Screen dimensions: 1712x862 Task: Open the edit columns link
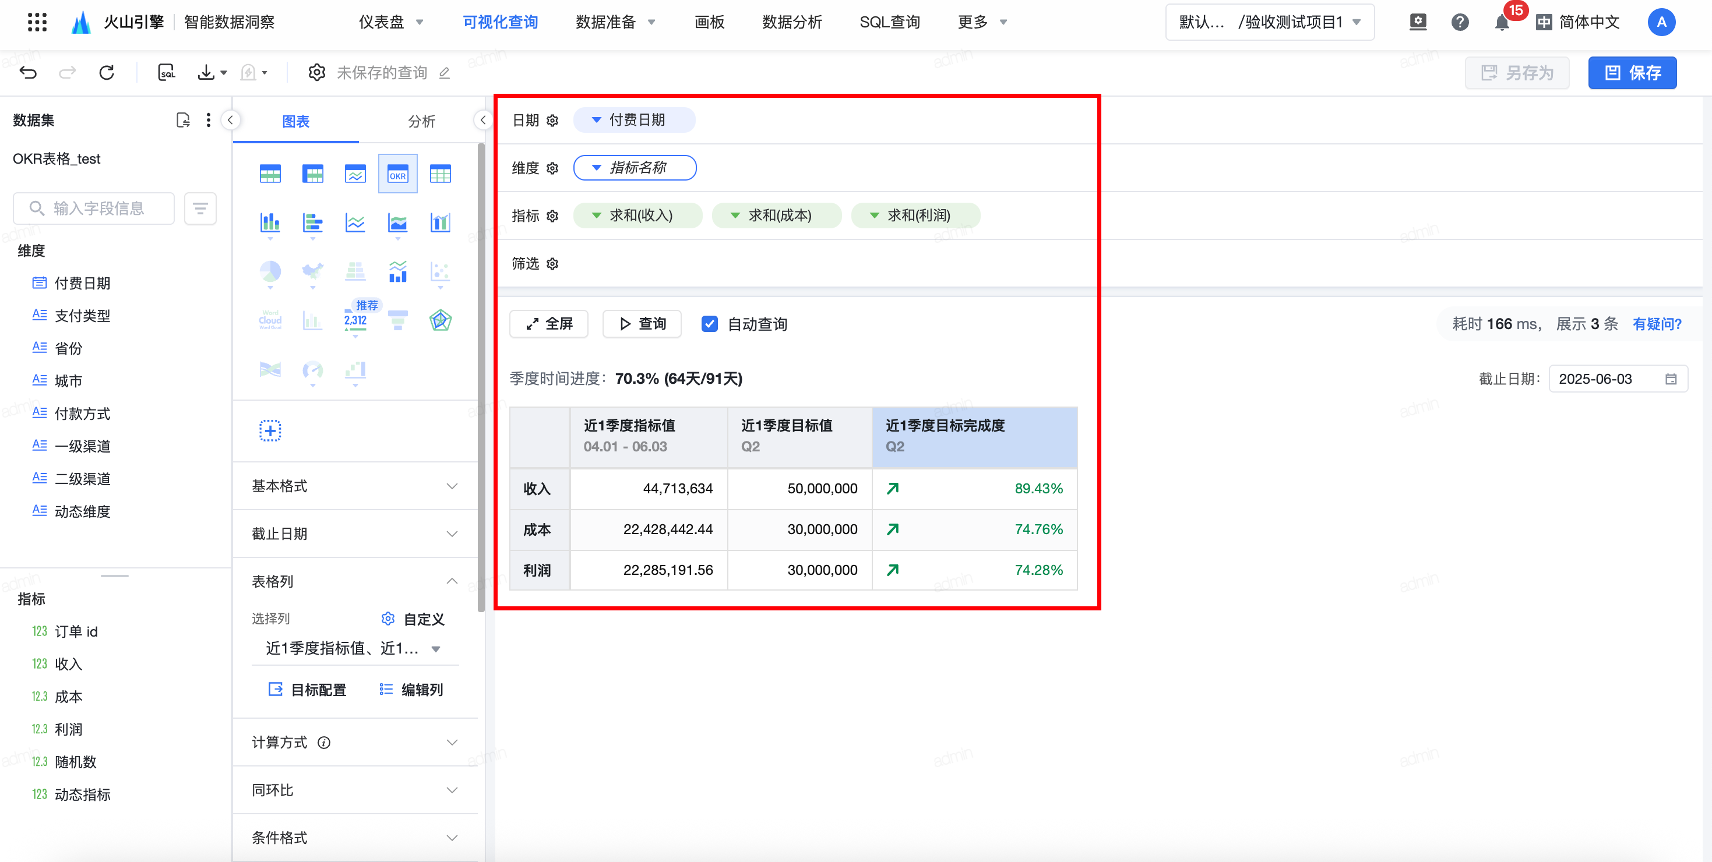[x=411, y=690]
